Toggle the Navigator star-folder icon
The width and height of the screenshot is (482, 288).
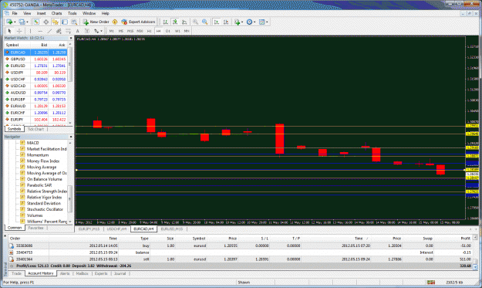coord(55,22)
